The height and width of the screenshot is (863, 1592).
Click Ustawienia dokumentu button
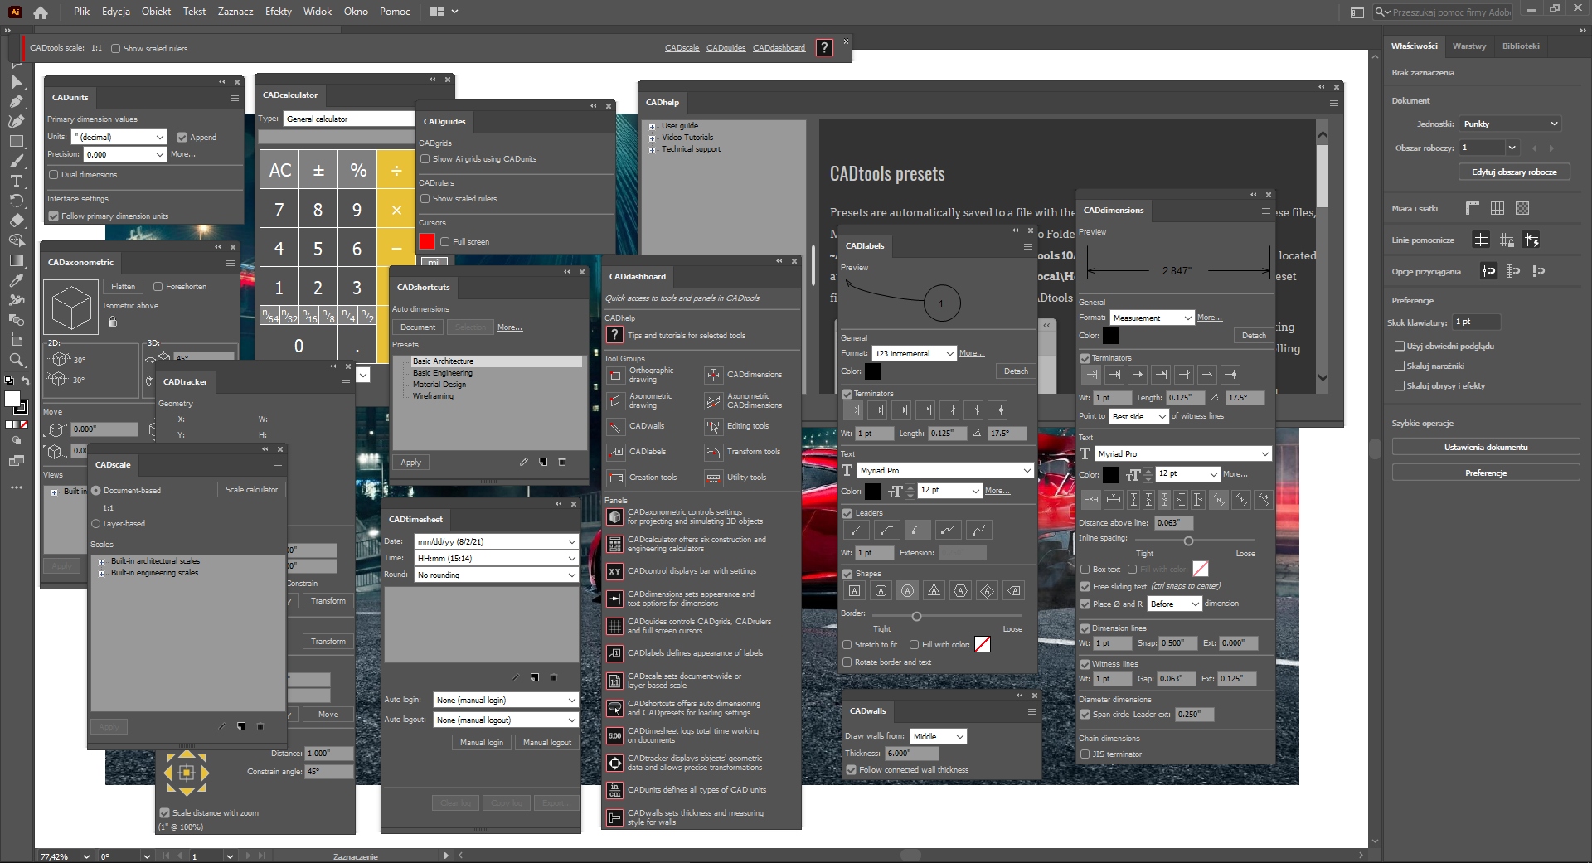[x=1486, y=448]
